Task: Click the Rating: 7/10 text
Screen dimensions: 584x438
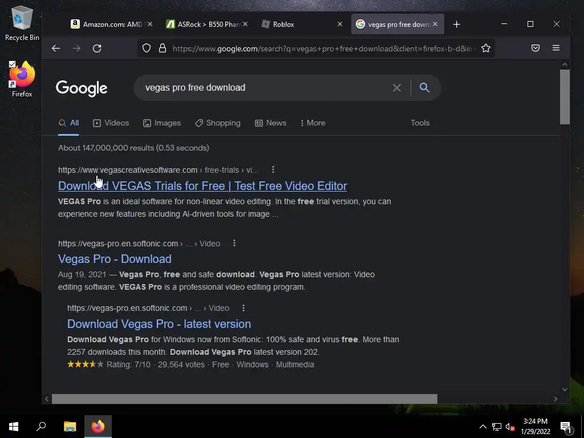Action: (128, 364)
